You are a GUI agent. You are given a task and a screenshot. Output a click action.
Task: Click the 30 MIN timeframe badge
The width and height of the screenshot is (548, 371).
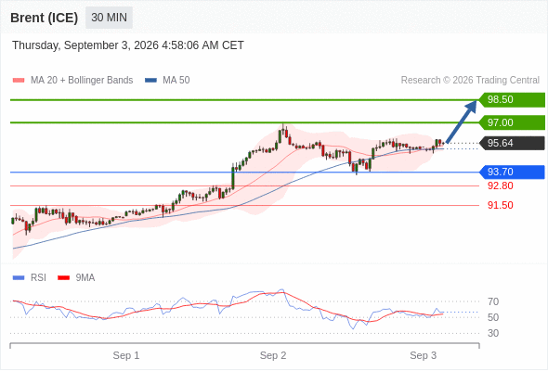(x=109, y=18)
